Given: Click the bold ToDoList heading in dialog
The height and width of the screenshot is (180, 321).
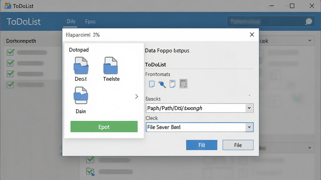Looking at the screenshot, I should pos(155,65).
